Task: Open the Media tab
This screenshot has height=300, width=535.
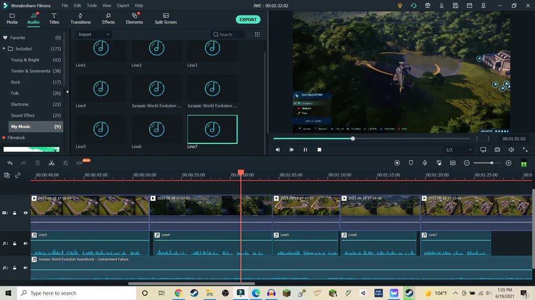Action: pos(12,18)
